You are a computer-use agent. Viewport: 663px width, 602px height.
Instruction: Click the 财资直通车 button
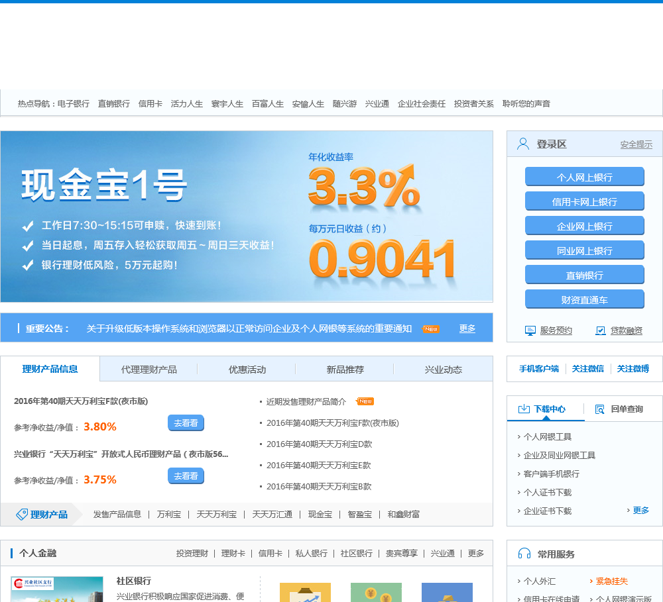[x=584, y=299]
